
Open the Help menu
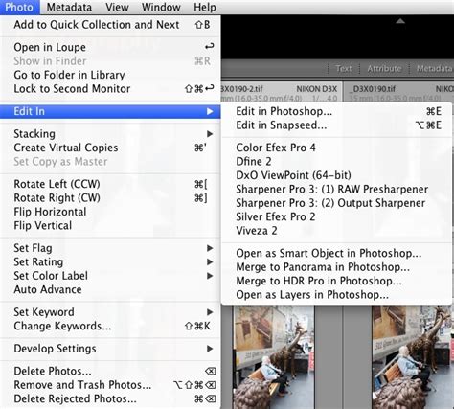point(205,7)
